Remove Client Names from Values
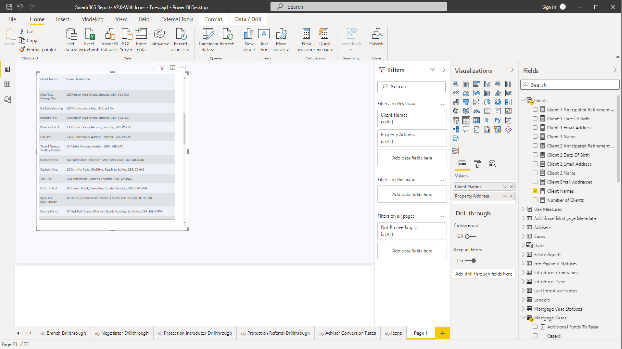 (512, 187)
